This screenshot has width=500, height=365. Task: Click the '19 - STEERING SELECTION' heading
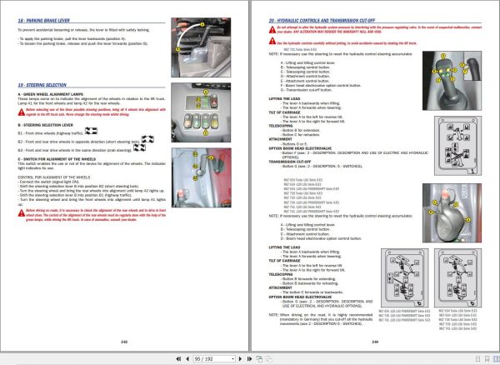[x=42, y=85]
